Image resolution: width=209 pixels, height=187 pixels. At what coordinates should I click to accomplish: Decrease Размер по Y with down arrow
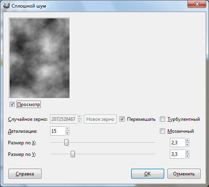(187, 156)
